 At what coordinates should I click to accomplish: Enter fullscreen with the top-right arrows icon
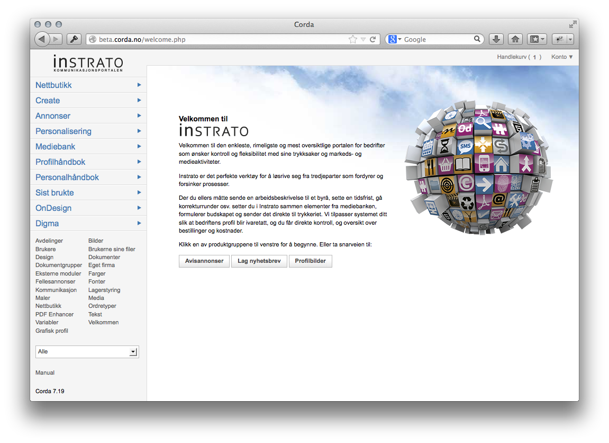[x=572, y=24]
